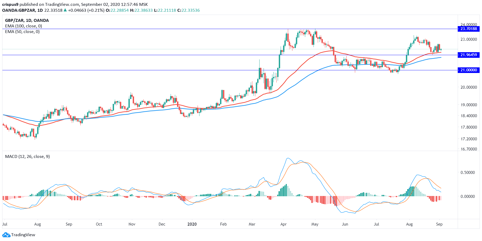Select the EMA (100, close, 0) legend
The width and height of the screenshot is (482, 241).
23,26
